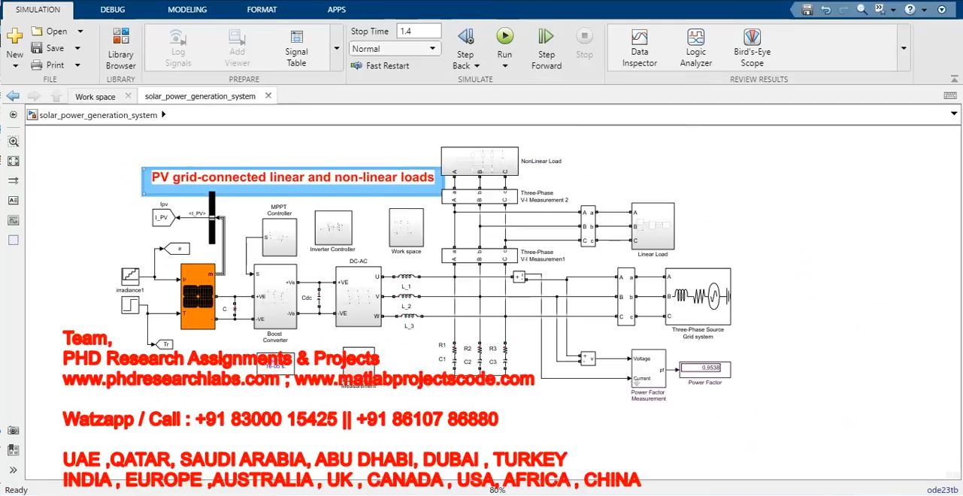Open the DEBUG ribbon tab
Viewport: 963px width, 496px height.
point(113,10)
